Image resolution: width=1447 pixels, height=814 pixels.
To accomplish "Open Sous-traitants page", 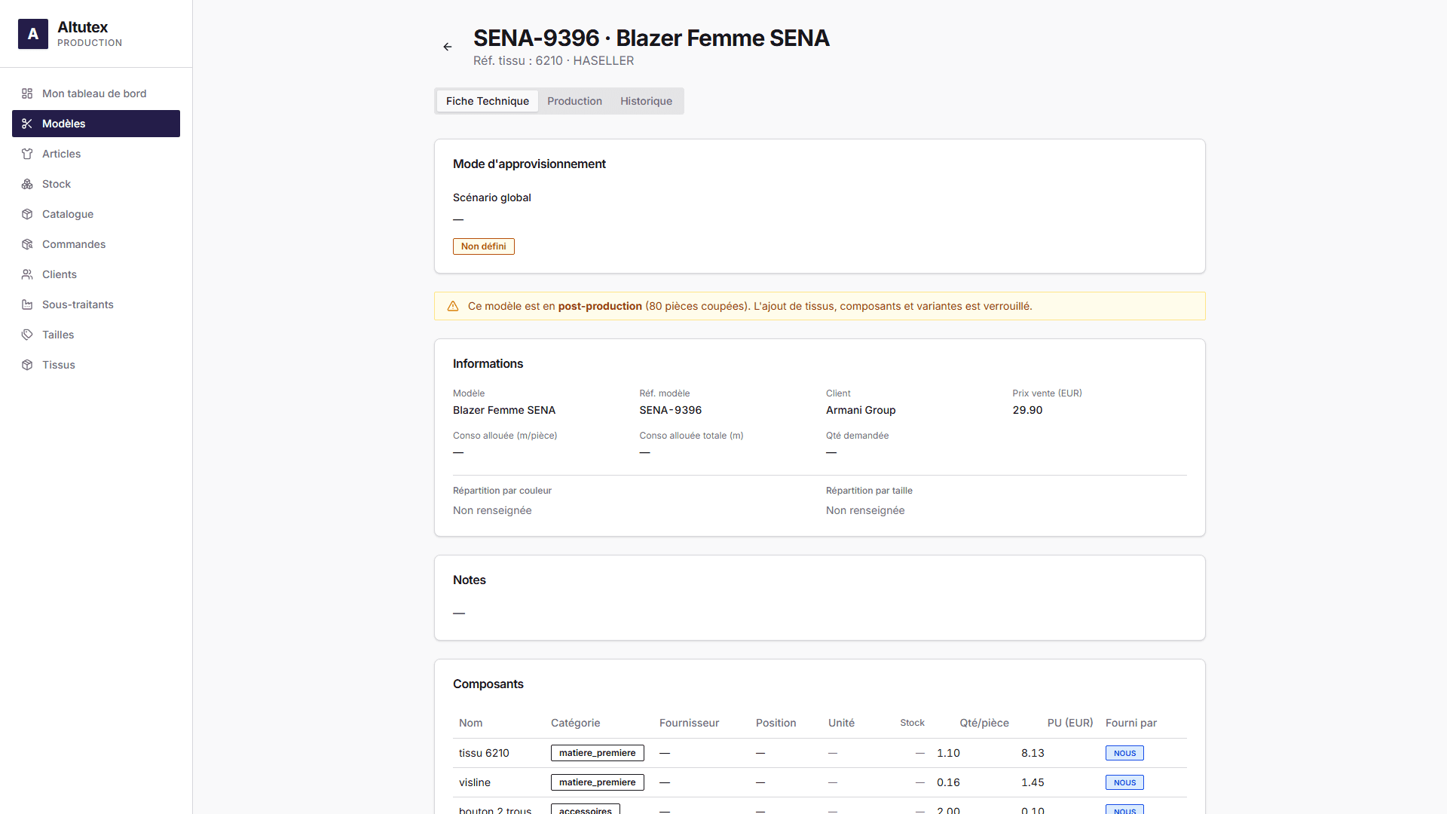I will point(96,304).
